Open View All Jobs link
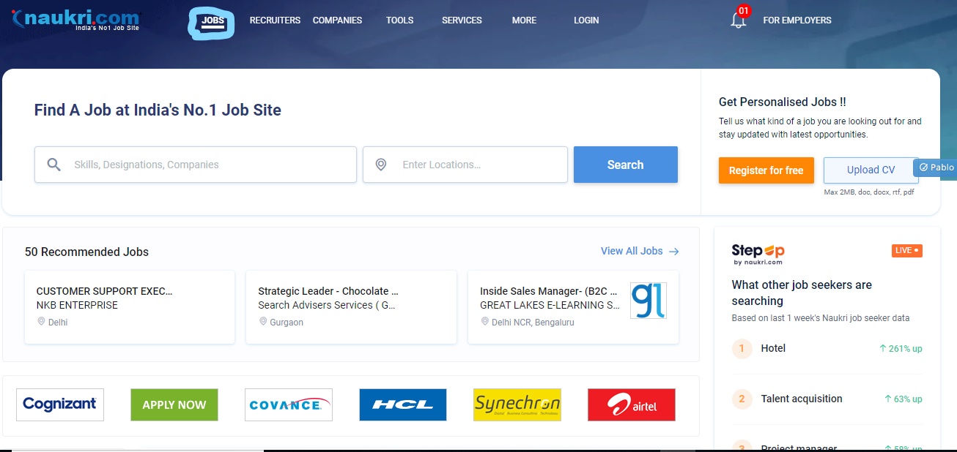This screenshot has height=452, width=957. point(640,251)
